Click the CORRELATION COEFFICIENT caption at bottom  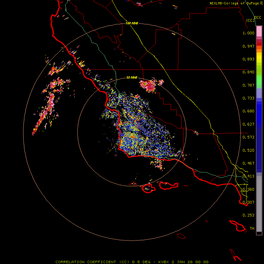(x=132, y=262)
